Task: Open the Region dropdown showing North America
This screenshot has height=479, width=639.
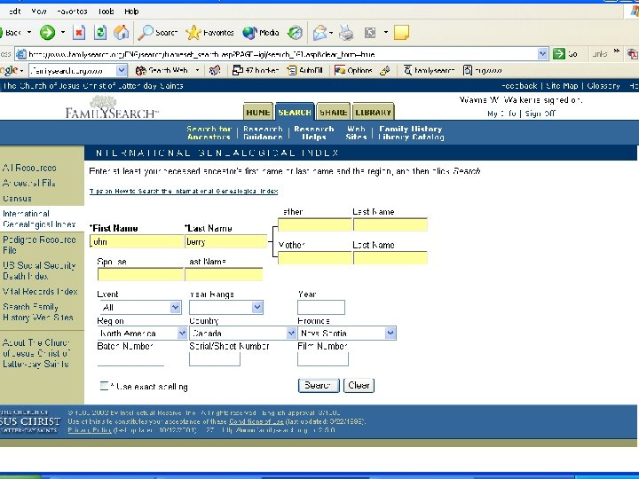Action: pos(182,334)
